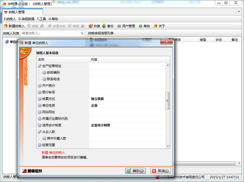Image resolution: width=244 pixels, height=182 pixels.
Task: Click the gear icon beside 其中外籍人数
Action: pyautogui.click(x=44, y=139)
